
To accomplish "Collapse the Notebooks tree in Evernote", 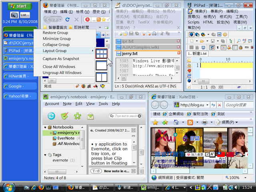I will [45, 127].
